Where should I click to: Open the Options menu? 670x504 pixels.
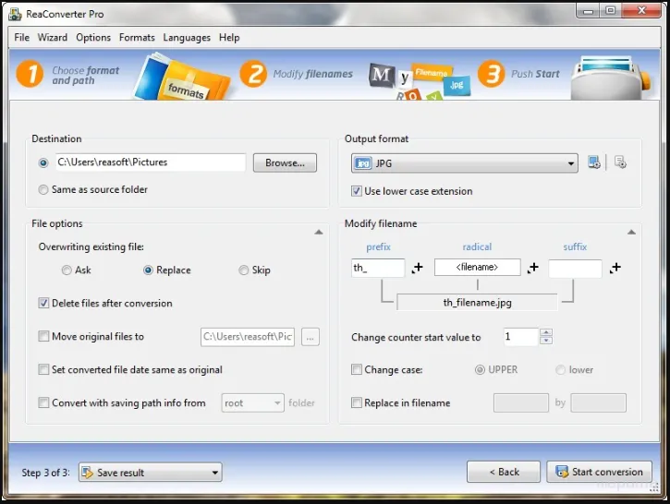[93, 38]
